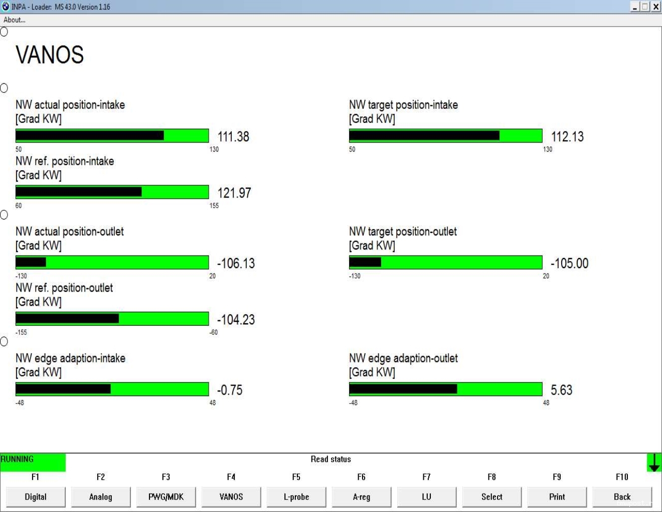Click the A-reg button

tap(362, 496)
